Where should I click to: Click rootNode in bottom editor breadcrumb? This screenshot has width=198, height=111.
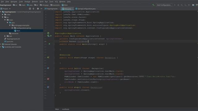(65, 109)
